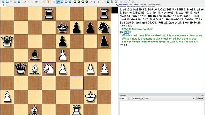Click the blue question-mark help icon
Viewport: 205px width, 115px height.
point(19,2)
